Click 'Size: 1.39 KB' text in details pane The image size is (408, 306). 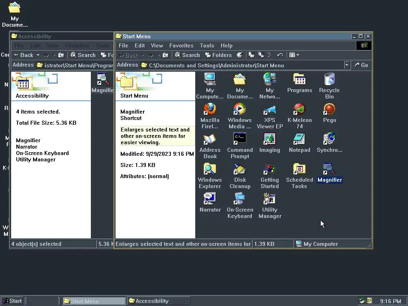(x=137, y=165)
